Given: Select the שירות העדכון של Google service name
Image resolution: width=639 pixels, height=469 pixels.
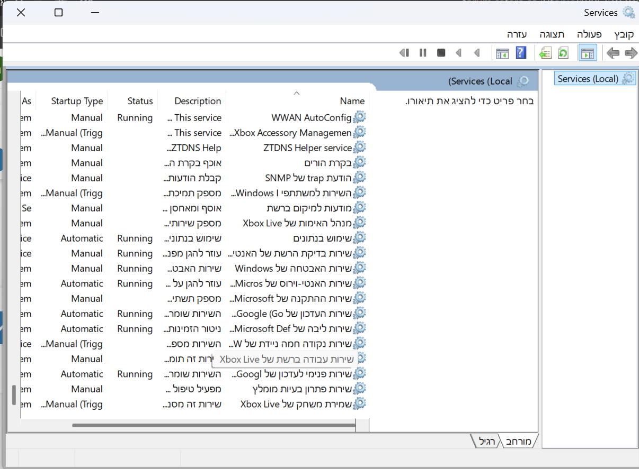Looking at the screenshot, I should coord(291,314).
